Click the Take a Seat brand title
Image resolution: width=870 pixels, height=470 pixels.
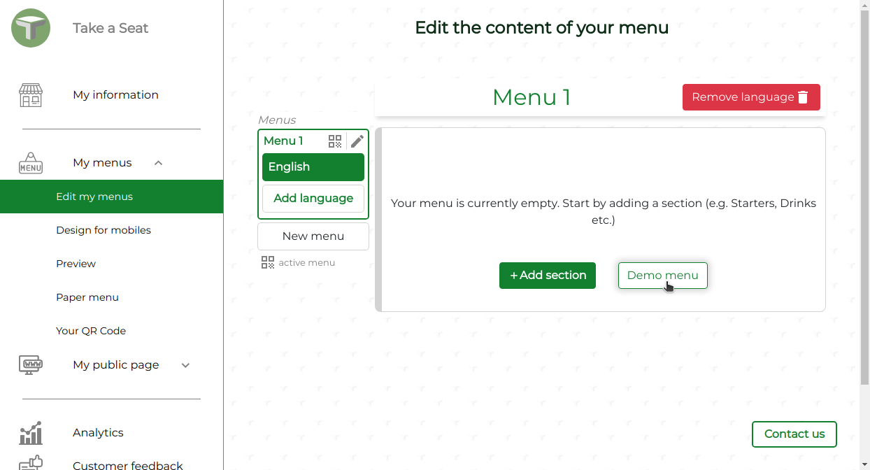[x=110, y=28]
